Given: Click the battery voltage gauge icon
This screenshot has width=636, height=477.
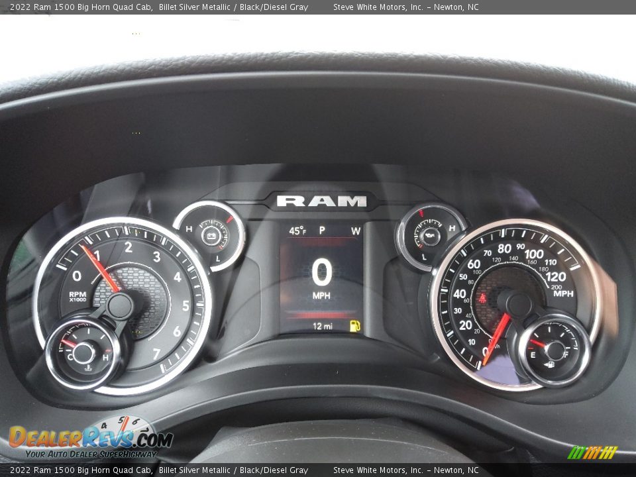Looking at the screenshot, I should [x=211, y=236].
